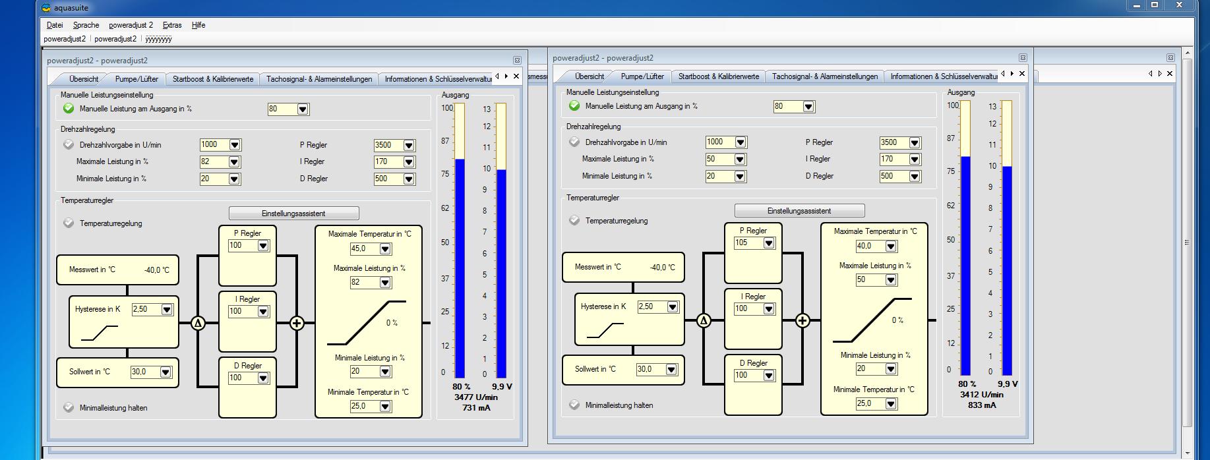This screenshot has height=460, width=1210.
Task: Click the Delta node icon in right panel
Action: point(704,320)
